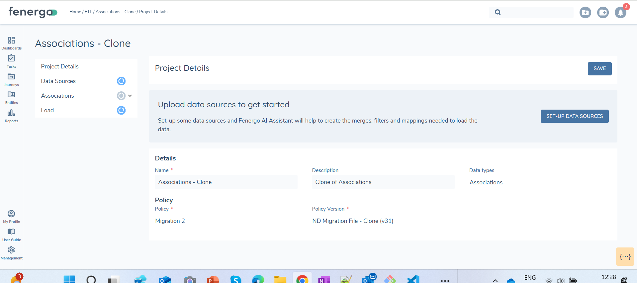The height and width of the screenshot is (283, 637).
Task: Click the Description input field
Action: tap(383, 182)
